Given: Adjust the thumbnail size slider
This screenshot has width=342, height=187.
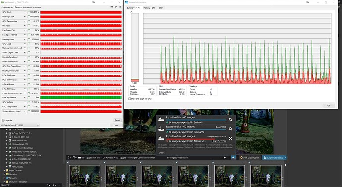Looking at the screenshot, I should point(225,158).
